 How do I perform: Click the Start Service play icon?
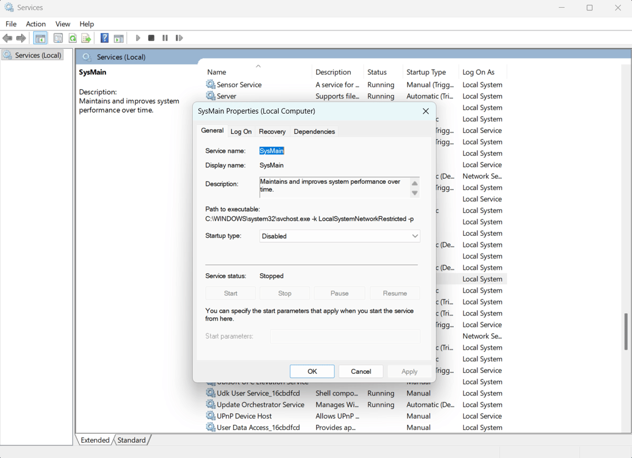(138, 38)
